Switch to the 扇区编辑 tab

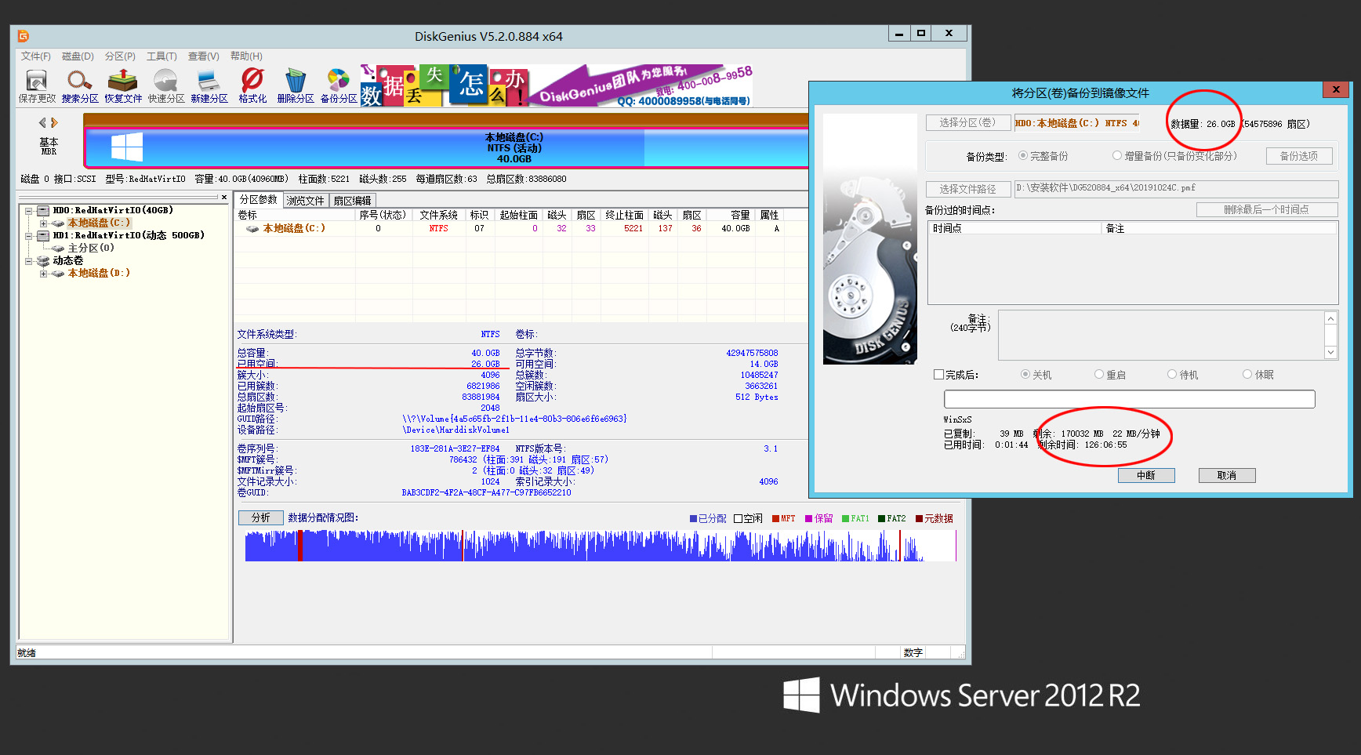(353, 201)
